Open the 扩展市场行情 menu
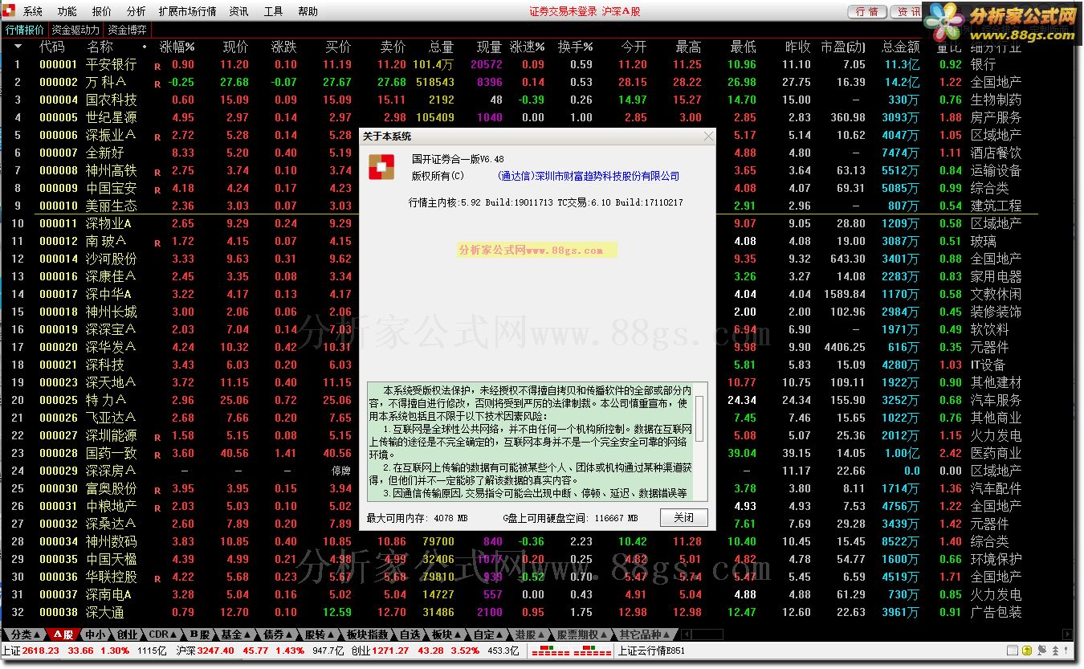 pyautogui.click(x=188, y=12)
